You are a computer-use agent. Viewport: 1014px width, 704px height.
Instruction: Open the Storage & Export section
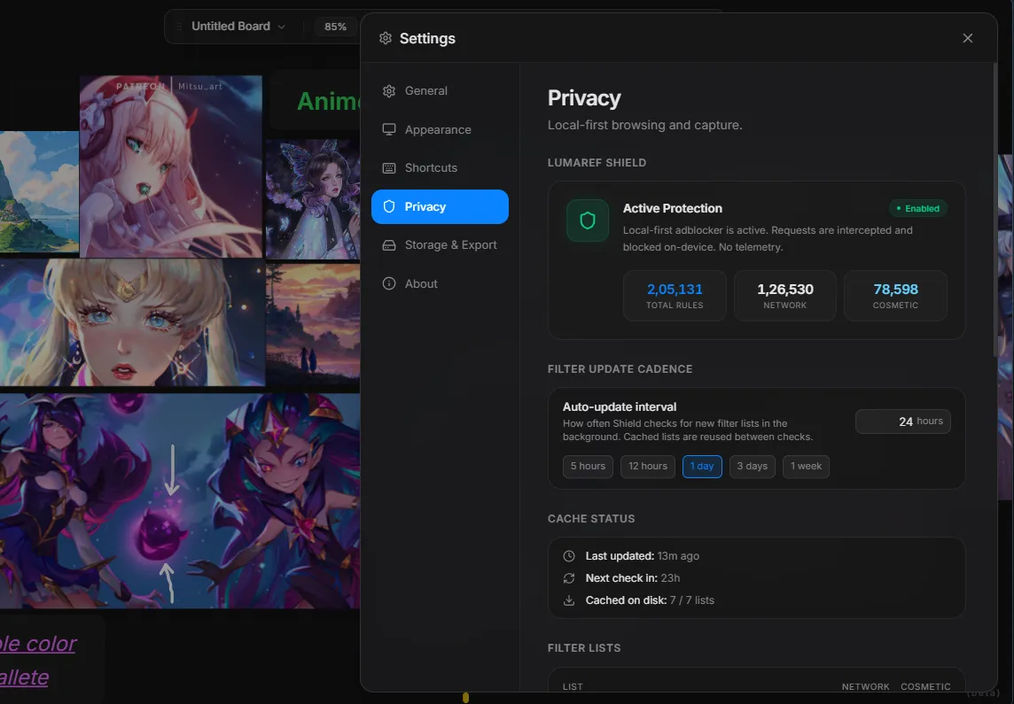coord(440,244)
